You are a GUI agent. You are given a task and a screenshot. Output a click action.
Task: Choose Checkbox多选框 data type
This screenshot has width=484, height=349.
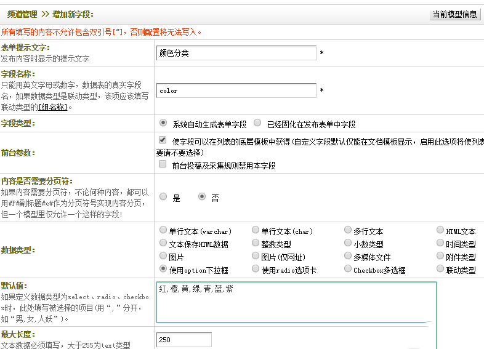348,269
